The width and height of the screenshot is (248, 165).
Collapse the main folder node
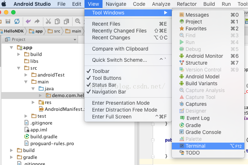(26, 82)
